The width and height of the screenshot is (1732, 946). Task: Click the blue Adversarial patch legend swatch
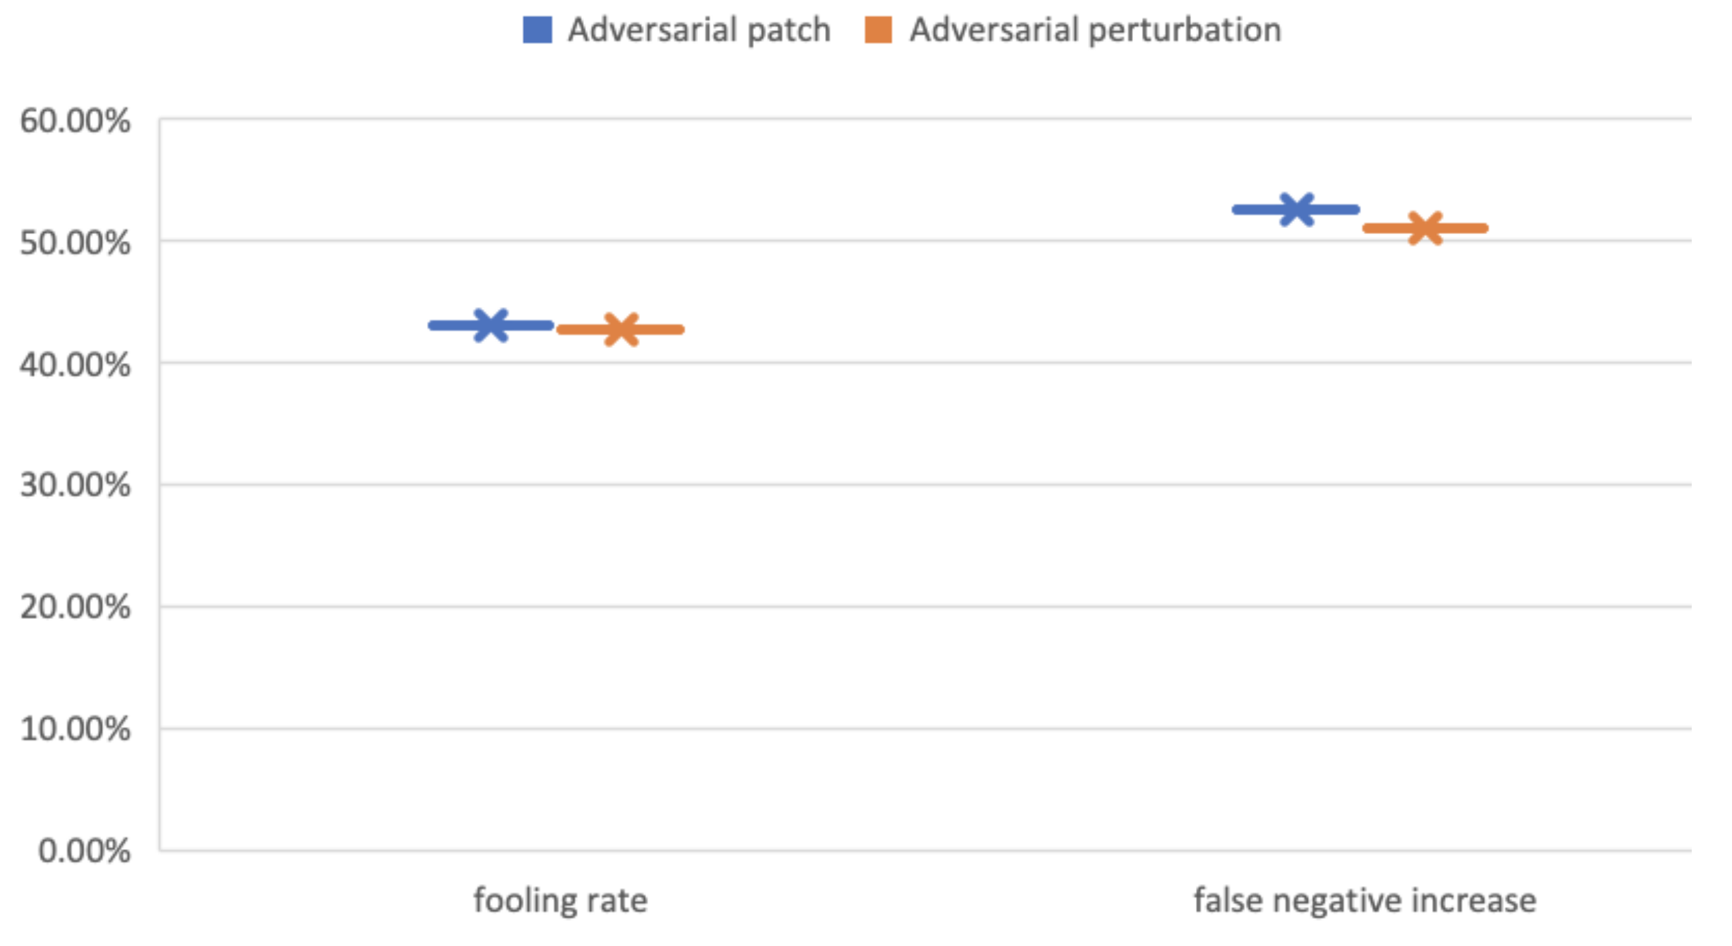[x=537, y=31]
